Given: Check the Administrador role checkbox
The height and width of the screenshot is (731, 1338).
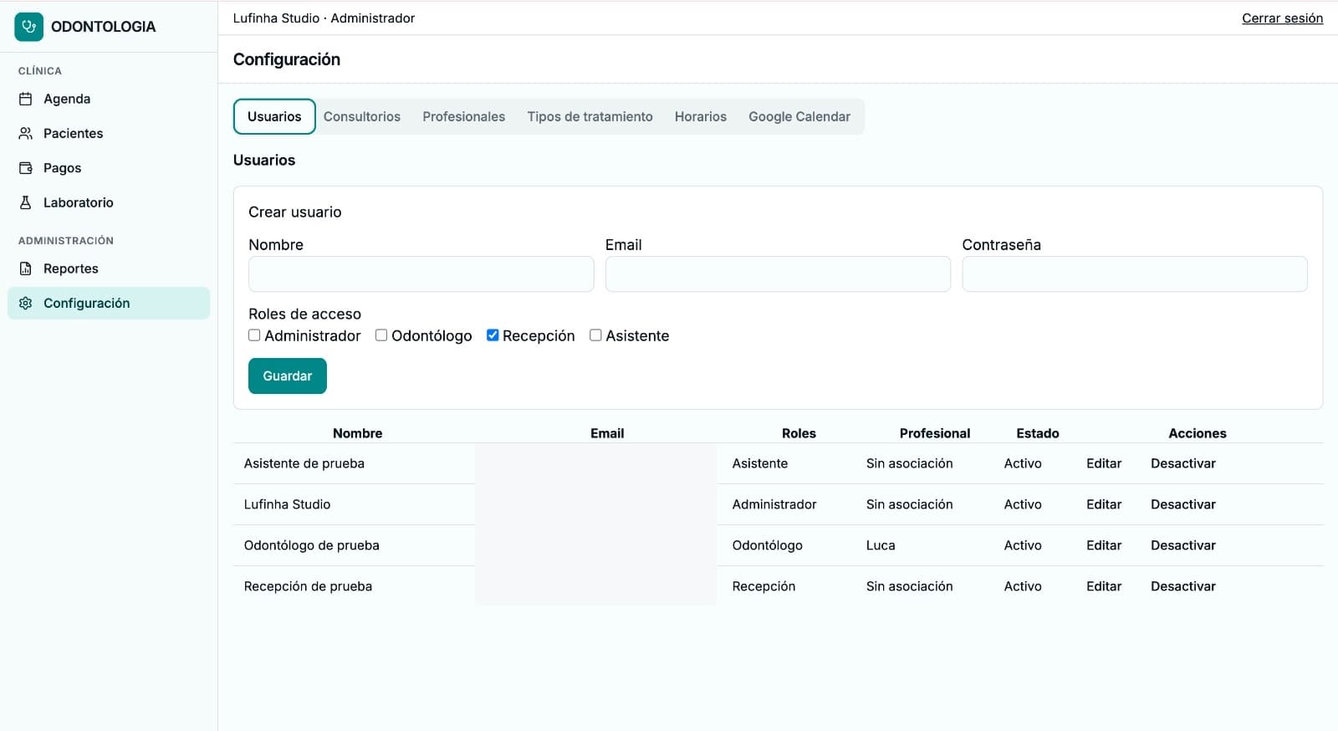Looking at the screenshot, I should pyautogui.click(x=254, y=335).
